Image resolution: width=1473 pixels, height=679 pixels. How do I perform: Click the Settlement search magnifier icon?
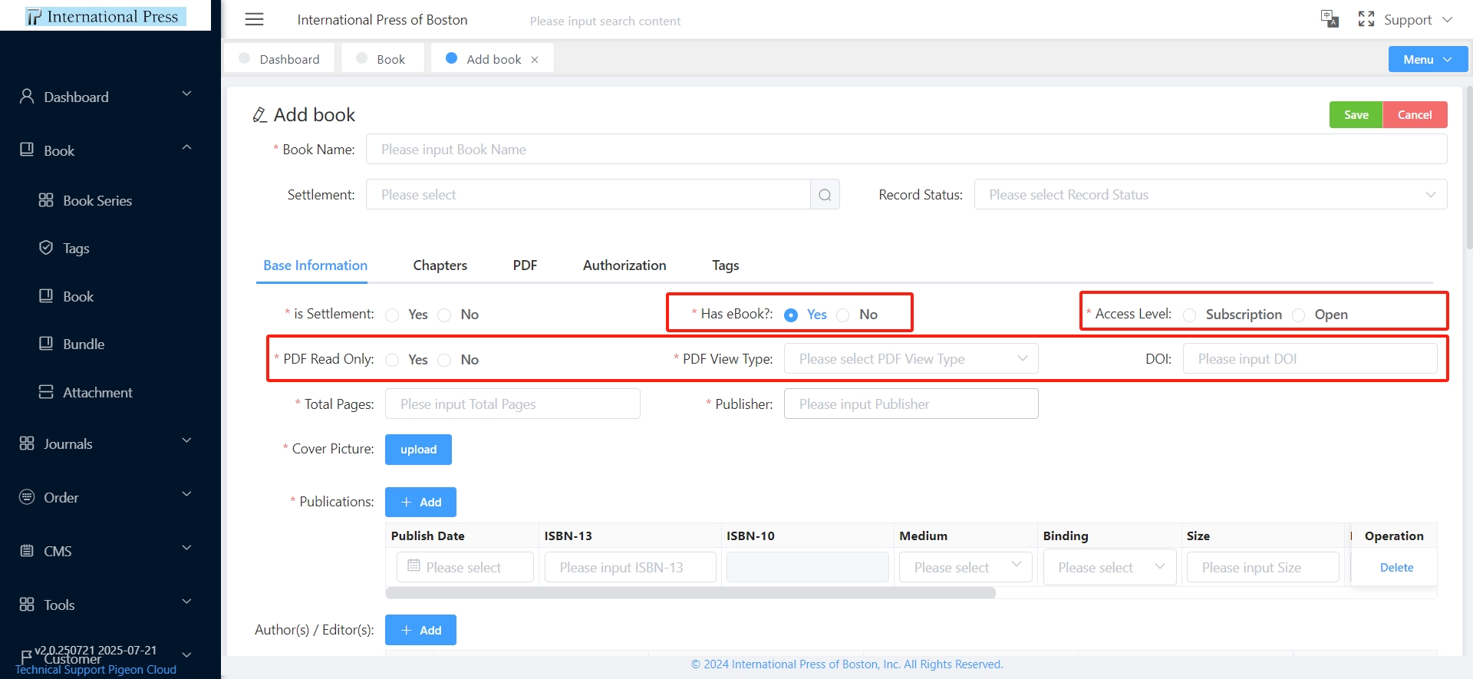click(x=825, y=195)
